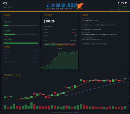The height and width of the screenshot is (114, 130).
Task: Click the Financial Services - Capital Markets subtitle
Action: click(10, 10)
